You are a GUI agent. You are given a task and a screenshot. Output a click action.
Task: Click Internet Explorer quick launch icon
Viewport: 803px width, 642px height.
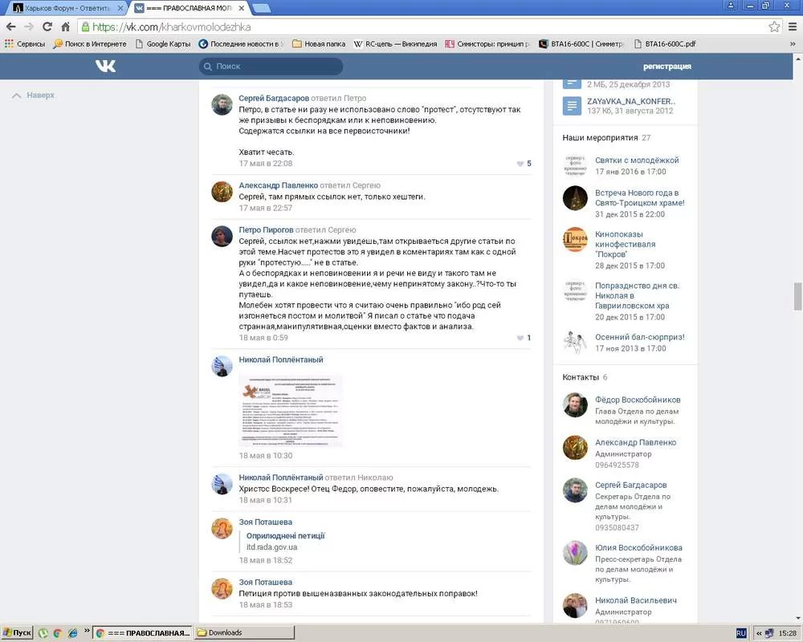[x=73, y=633]
